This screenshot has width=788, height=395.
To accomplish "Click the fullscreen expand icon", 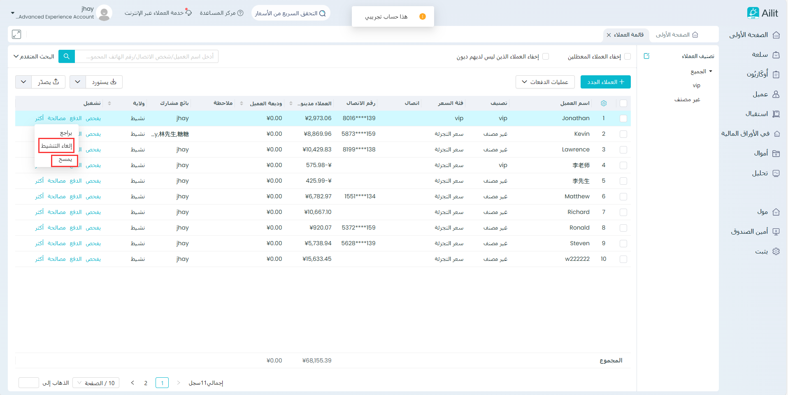I will 16,35.
